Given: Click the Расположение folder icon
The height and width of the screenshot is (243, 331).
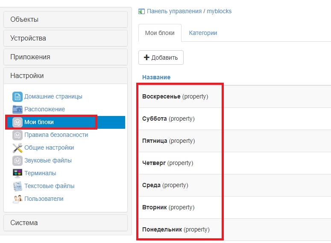Looking at the screenshot, I should click(x=17, y=109).
